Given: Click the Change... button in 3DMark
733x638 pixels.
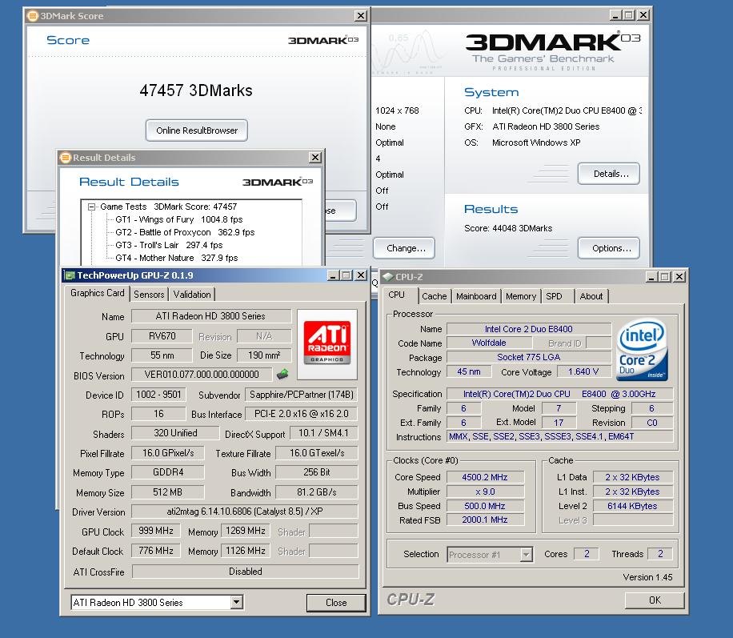Looking at the screenshot, I should point(404,248).
